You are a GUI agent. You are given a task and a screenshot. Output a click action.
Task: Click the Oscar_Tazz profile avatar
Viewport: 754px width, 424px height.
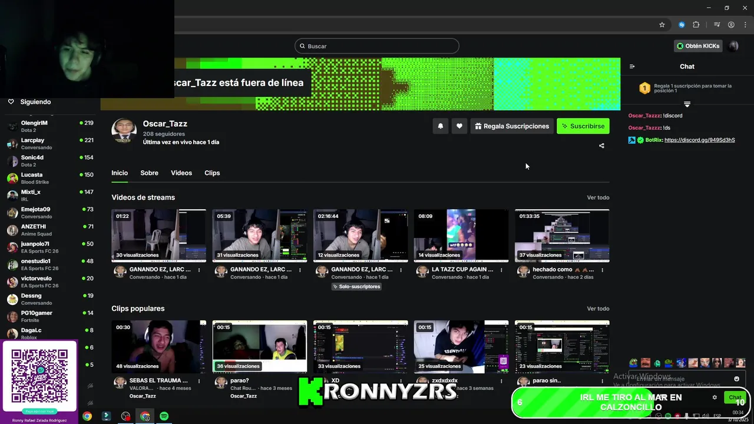click(124, 131)
